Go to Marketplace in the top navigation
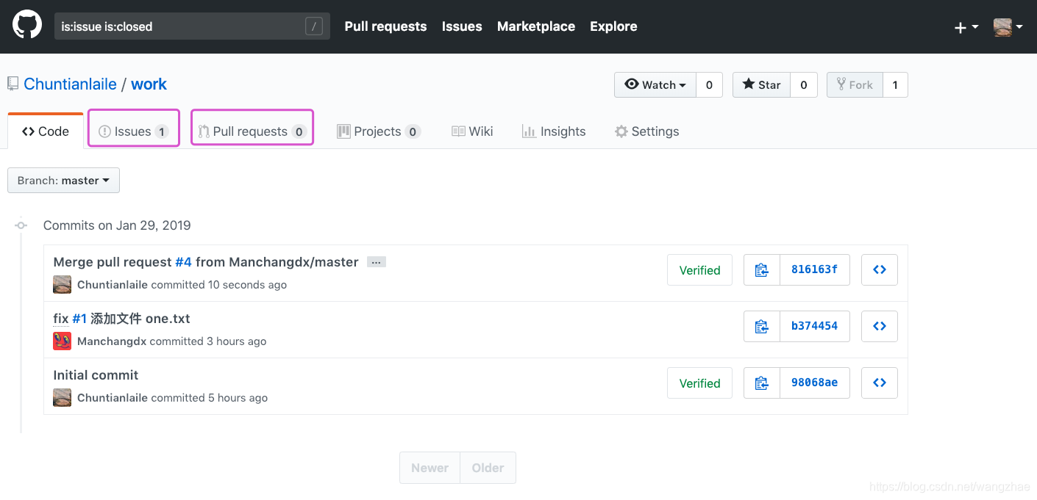This screenshot has width=1037, height=500. click(x=536, y=26)
